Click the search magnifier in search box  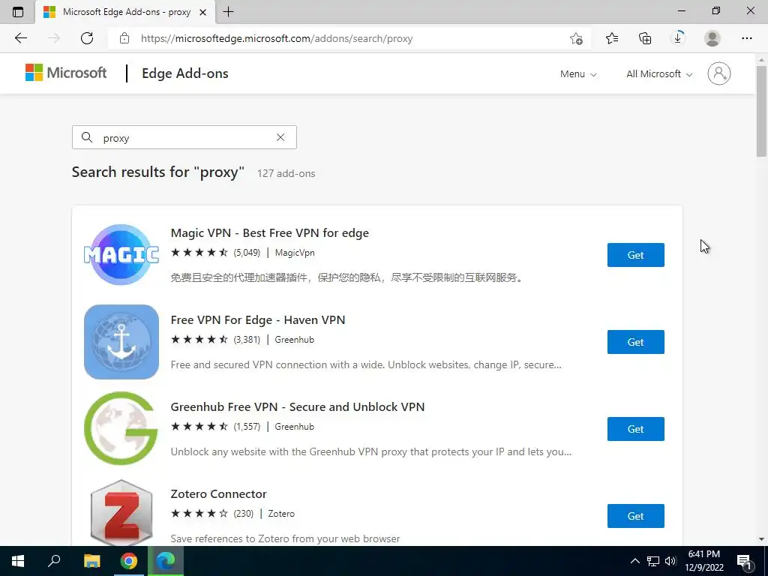coord(87,137)
